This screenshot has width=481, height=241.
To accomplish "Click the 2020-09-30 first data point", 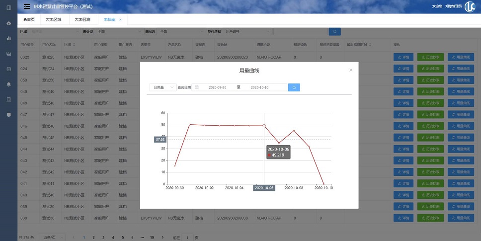I will (175, 166).
